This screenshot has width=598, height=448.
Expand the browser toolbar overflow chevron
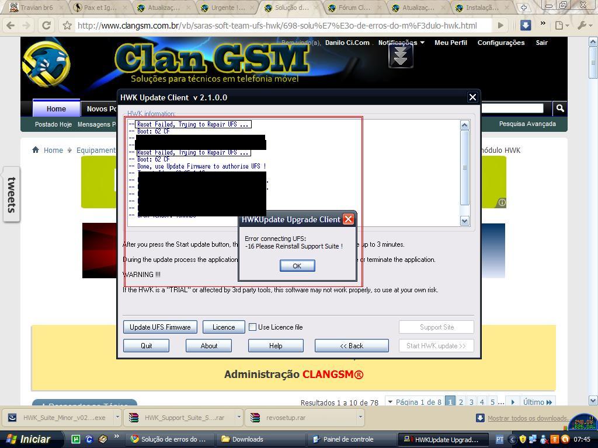[543, 23]
